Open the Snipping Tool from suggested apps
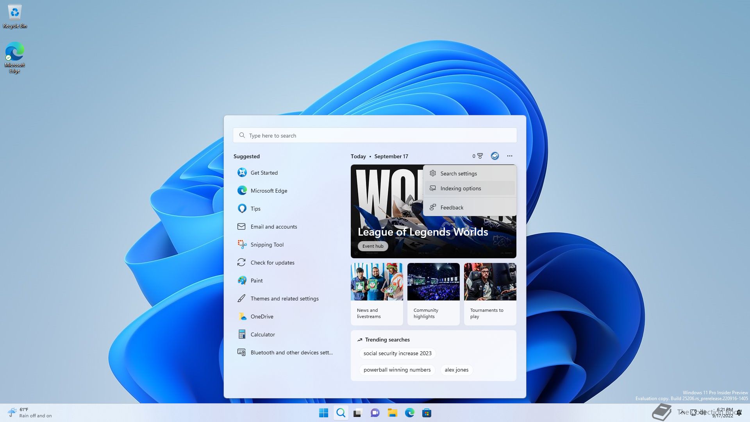This screenshot has width=750, height=422. coord(267,244)
